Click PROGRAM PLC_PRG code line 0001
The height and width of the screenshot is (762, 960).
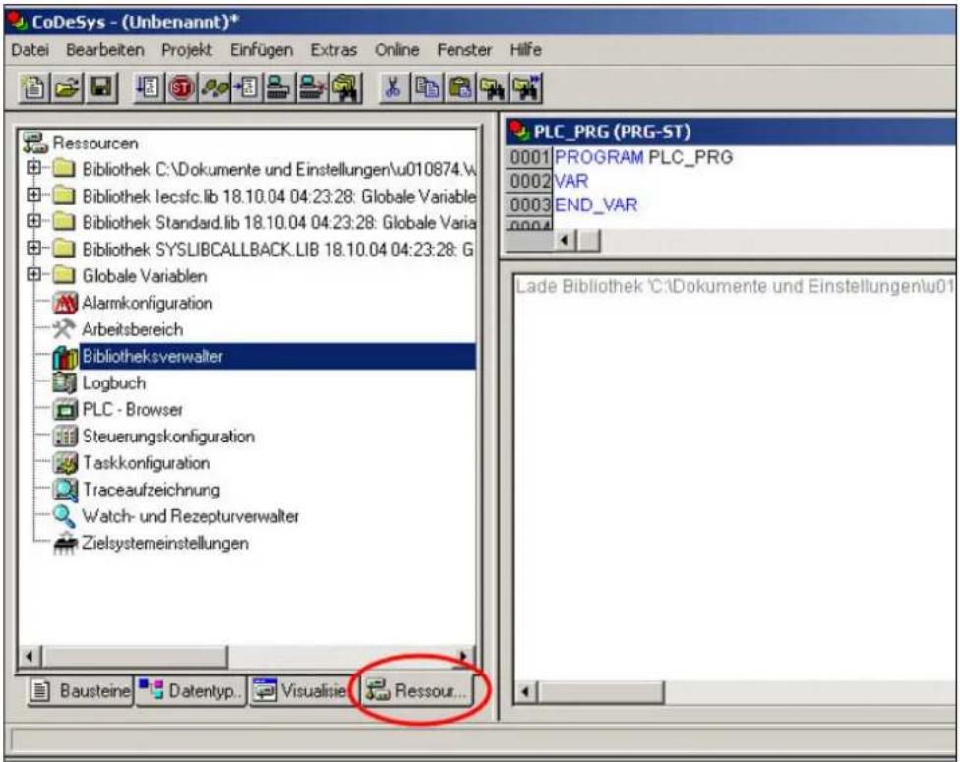[643, 157]
